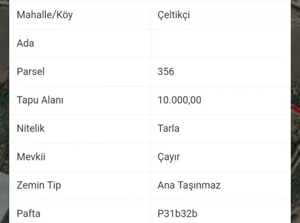
Task: Click the Zemin Tip label
Action: point(39,185)
